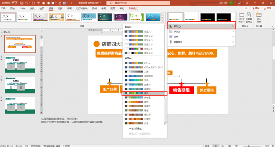Click color list scroll-up arrow
Image resolution: width=275 pixels, height=147 pixels.
165,26
